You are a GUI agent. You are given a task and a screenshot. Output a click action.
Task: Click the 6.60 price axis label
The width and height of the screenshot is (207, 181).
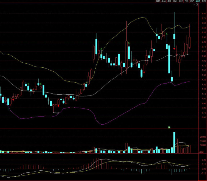204,117
